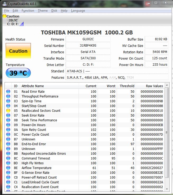The height and width of the screenshot is (195, 173).
Task: Sort by the ID column header
Action: 16,86
